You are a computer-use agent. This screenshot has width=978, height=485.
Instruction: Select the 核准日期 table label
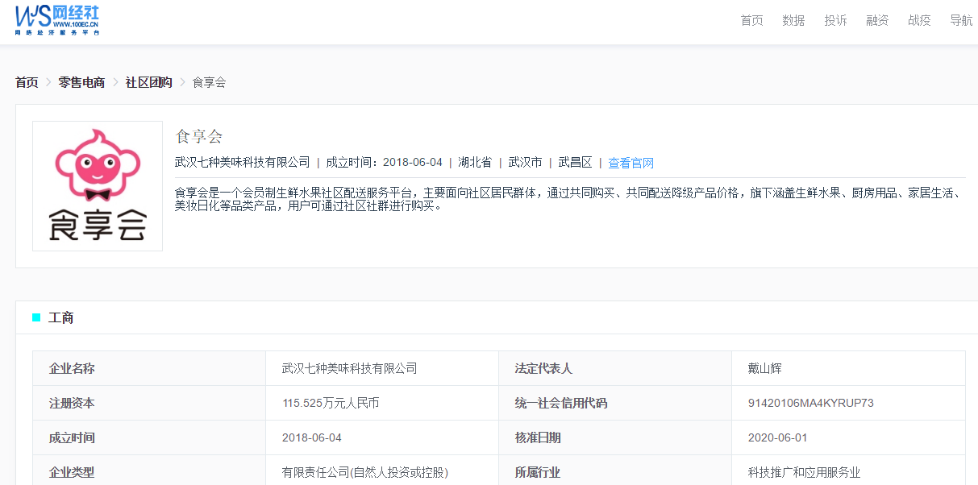point(538,437)
